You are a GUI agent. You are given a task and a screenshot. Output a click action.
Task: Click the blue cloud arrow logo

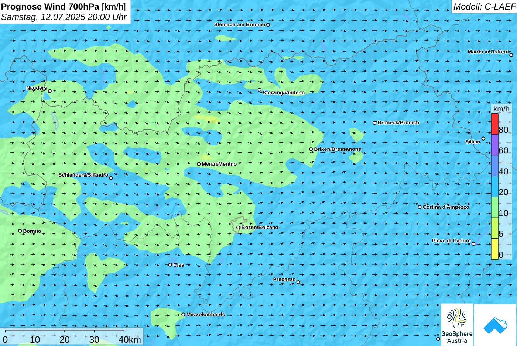point(495,325)
